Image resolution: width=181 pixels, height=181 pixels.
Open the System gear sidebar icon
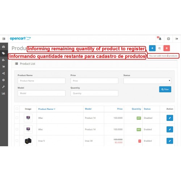coord(4,80)
